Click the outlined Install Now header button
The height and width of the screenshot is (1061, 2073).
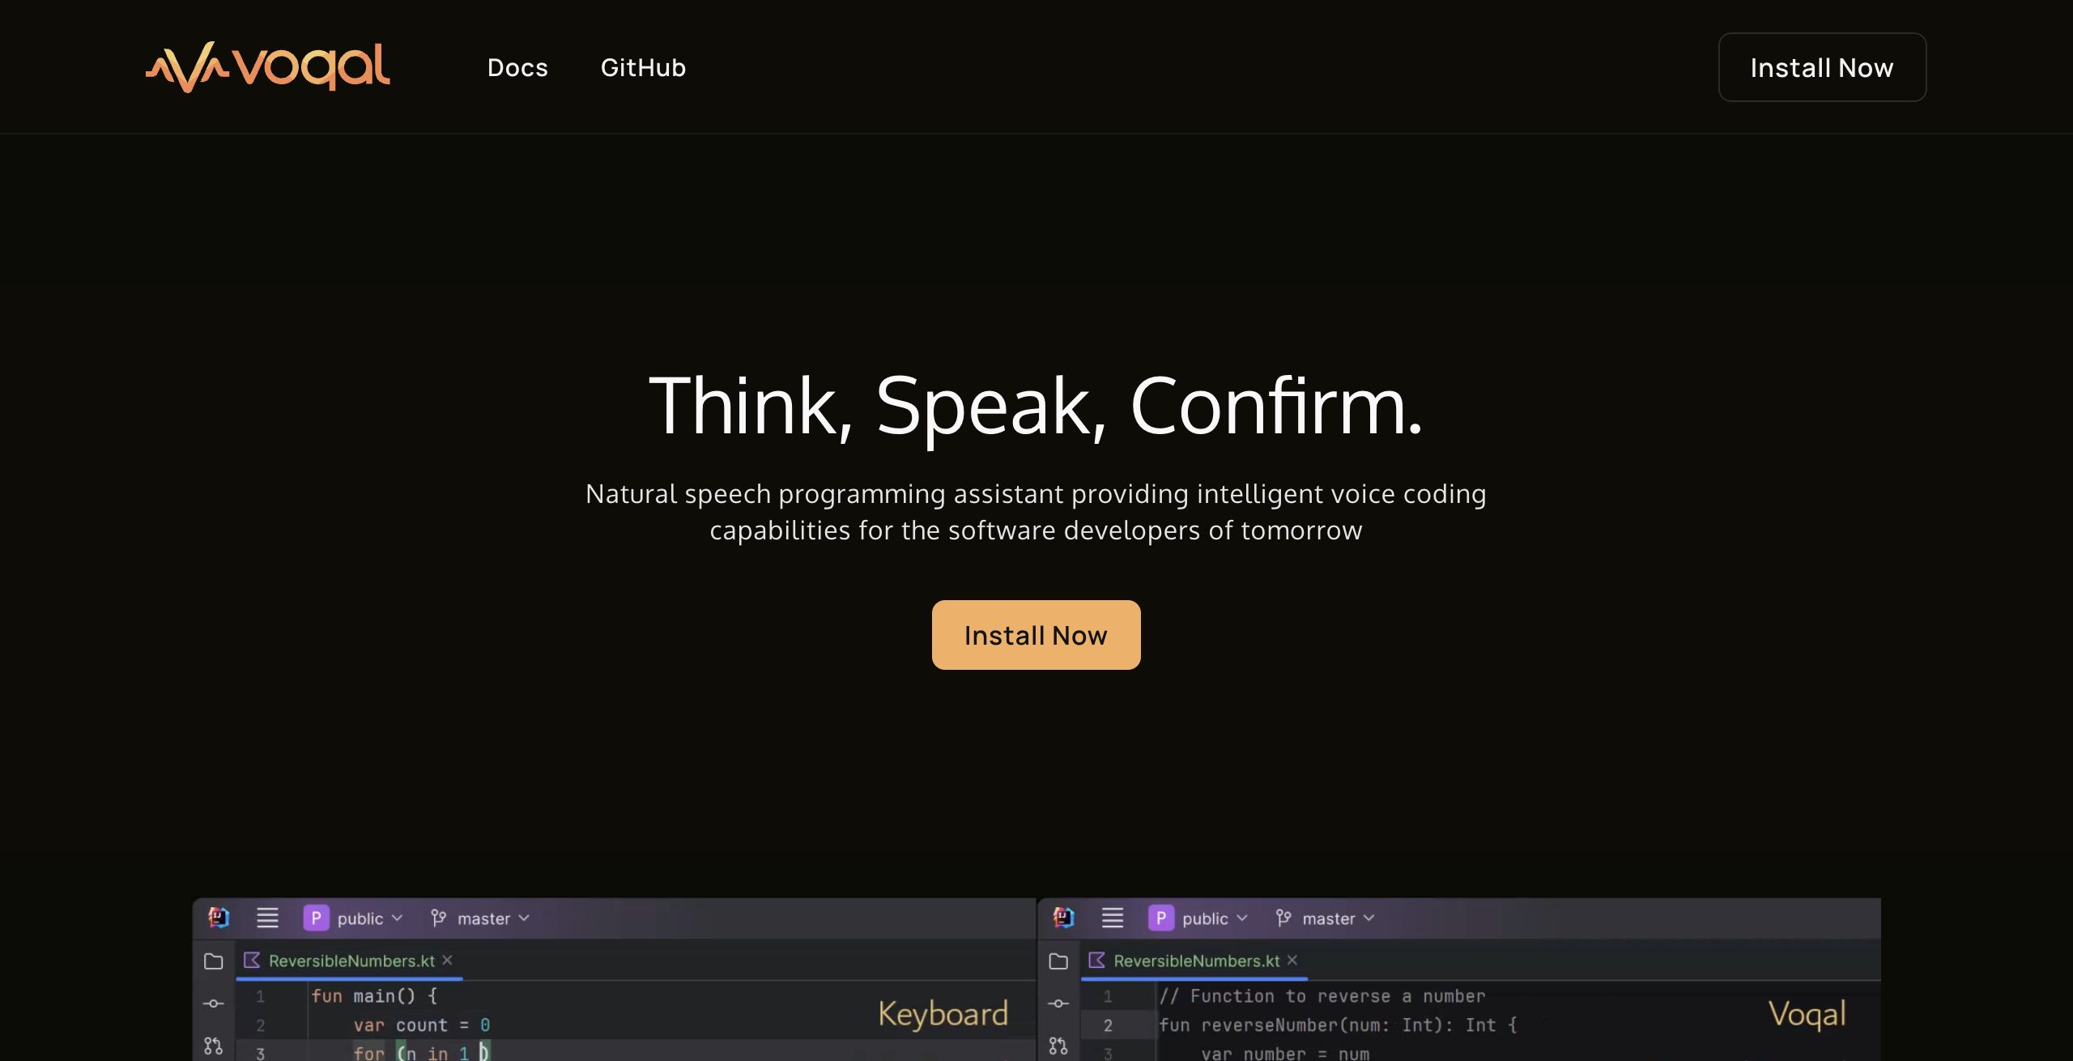[x=1822, y=67]
